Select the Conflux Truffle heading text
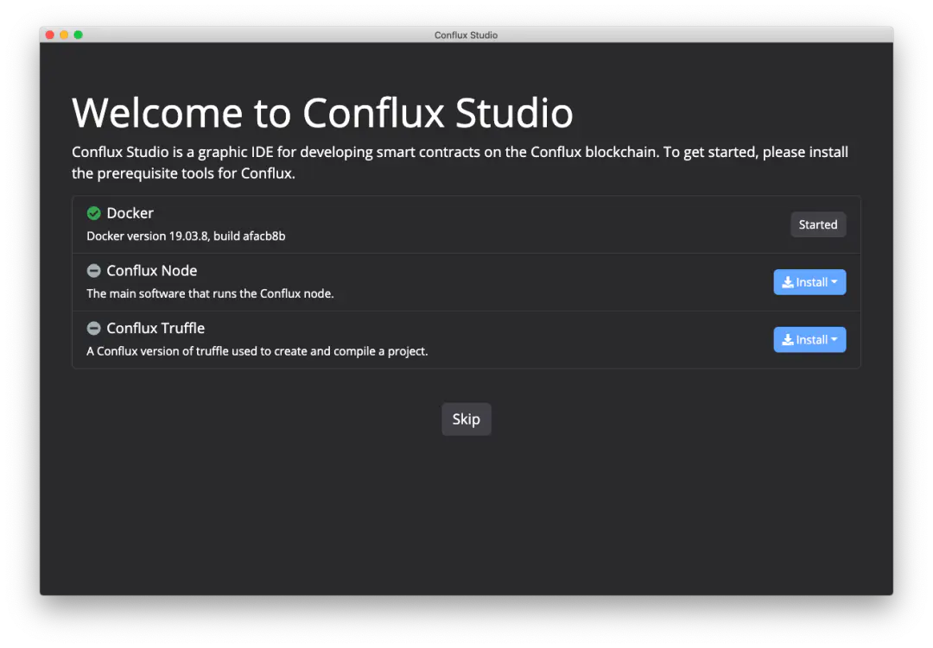Image resolution: width=933 pixels, height=648 pixels. [x=155, y=328]
